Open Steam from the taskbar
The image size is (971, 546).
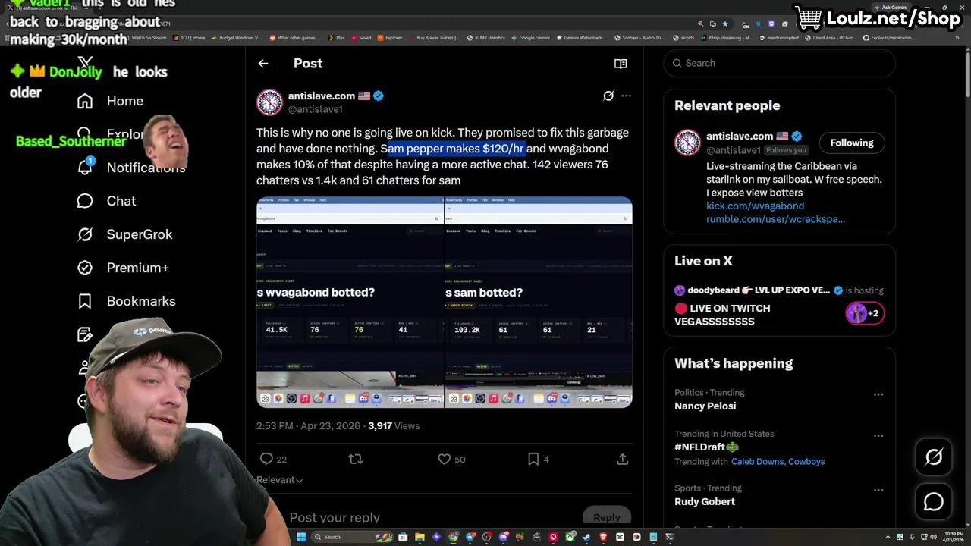point(586,537)
